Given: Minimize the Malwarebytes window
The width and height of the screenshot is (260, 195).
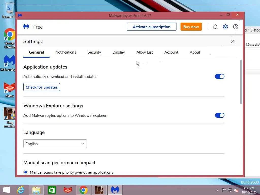Looking at the screenshot, I should (221, 15).
